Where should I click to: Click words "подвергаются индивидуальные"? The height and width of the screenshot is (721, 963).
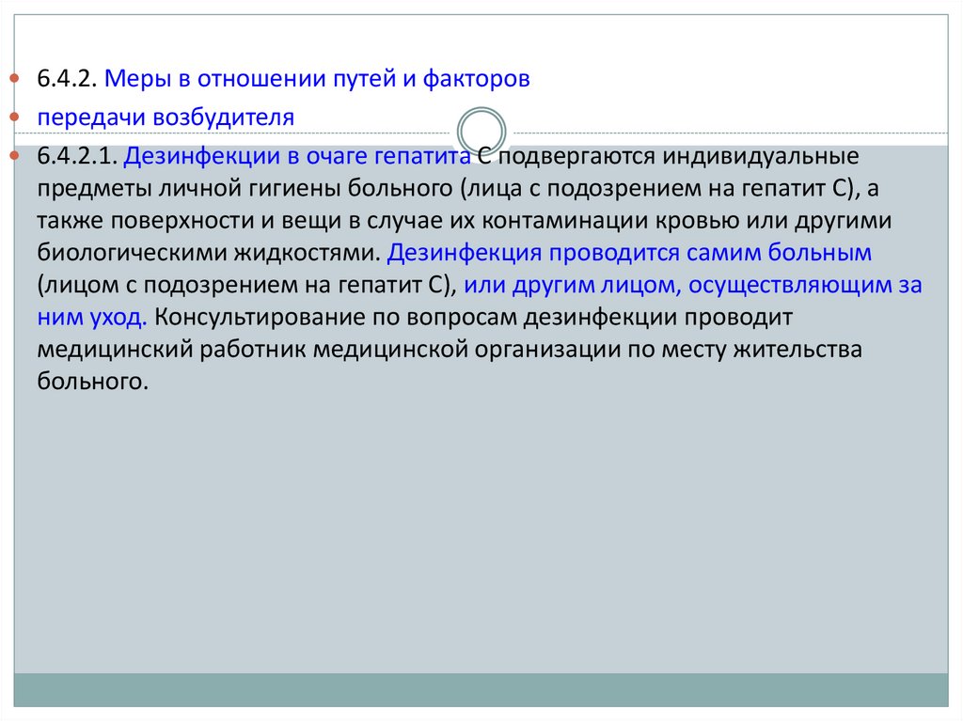tap(679, 156)
